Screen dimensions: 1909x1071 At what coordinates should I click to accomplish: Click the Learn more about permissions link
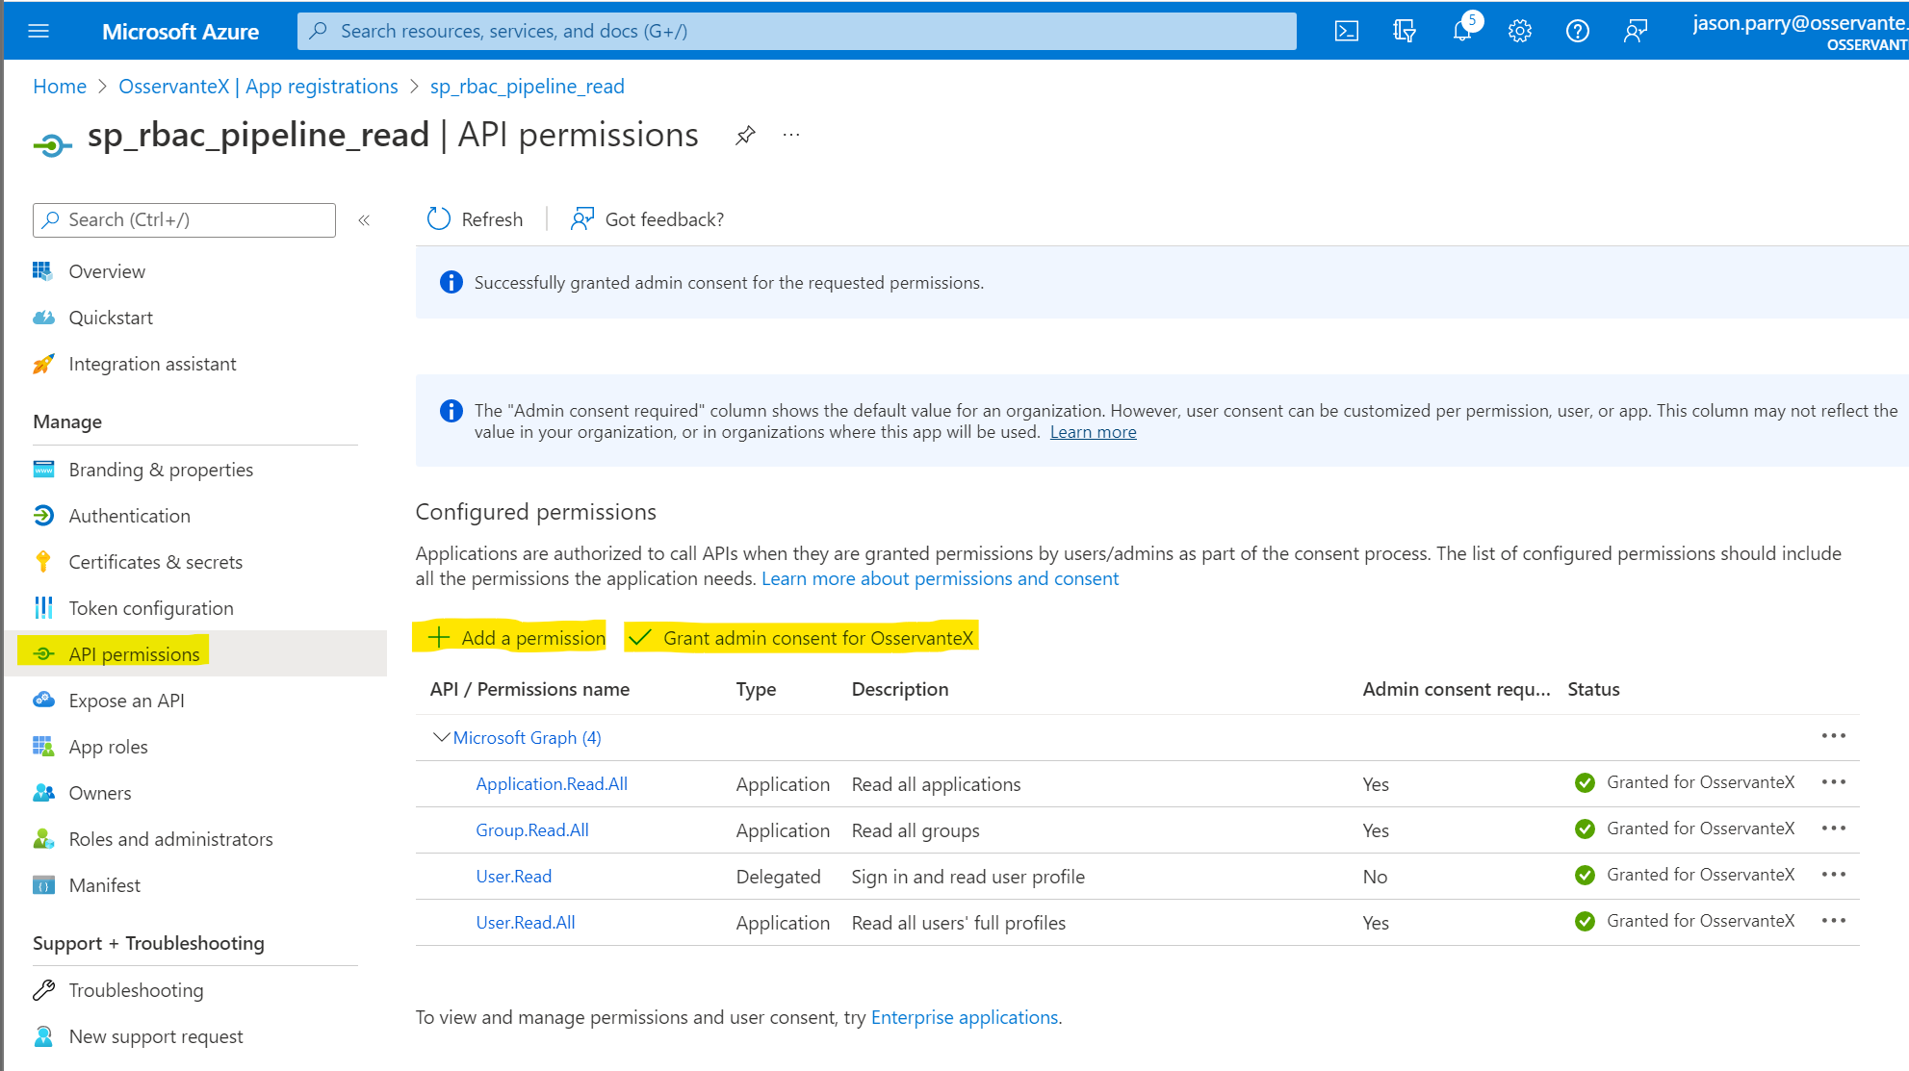pyautogui.click(x=939, y=578)
